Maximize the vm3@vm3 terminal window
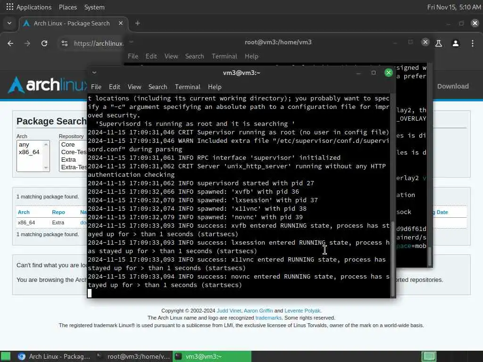 374,73
